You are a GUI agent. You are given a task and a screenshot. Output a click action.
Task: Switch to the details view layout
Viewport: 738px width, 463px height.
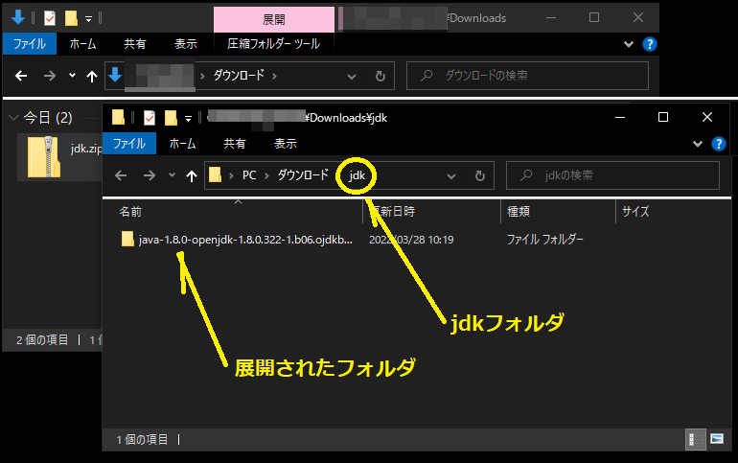(692, 439)
